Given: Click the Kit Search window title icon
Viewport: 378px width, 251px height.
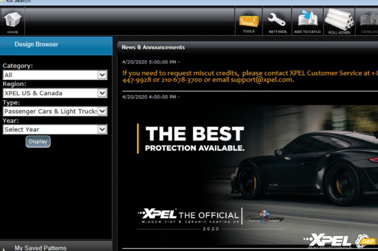Looking at the screenshot, I should click(x=2, y=1).
